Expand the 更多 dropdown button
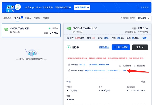152x105 pixels. 140,47
